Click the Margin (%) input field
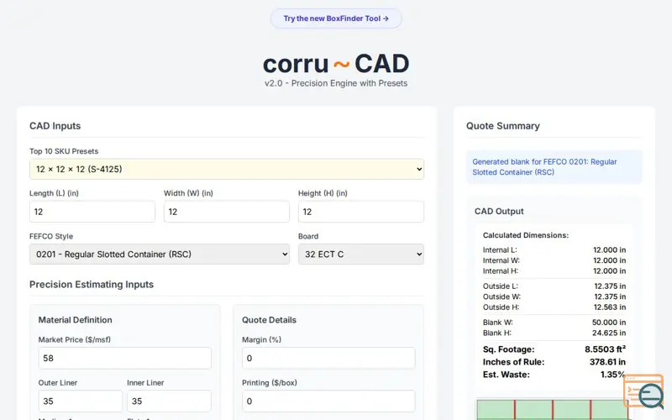Viewport: 672px width, 420px height. click(x=328, y=359)
